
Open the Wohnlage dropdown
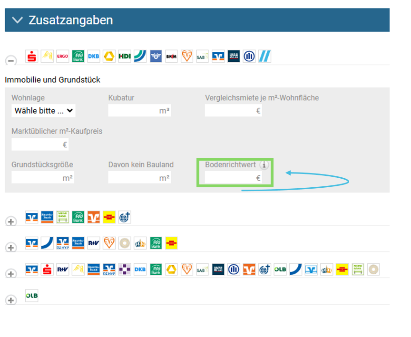[x=43, y=110]
